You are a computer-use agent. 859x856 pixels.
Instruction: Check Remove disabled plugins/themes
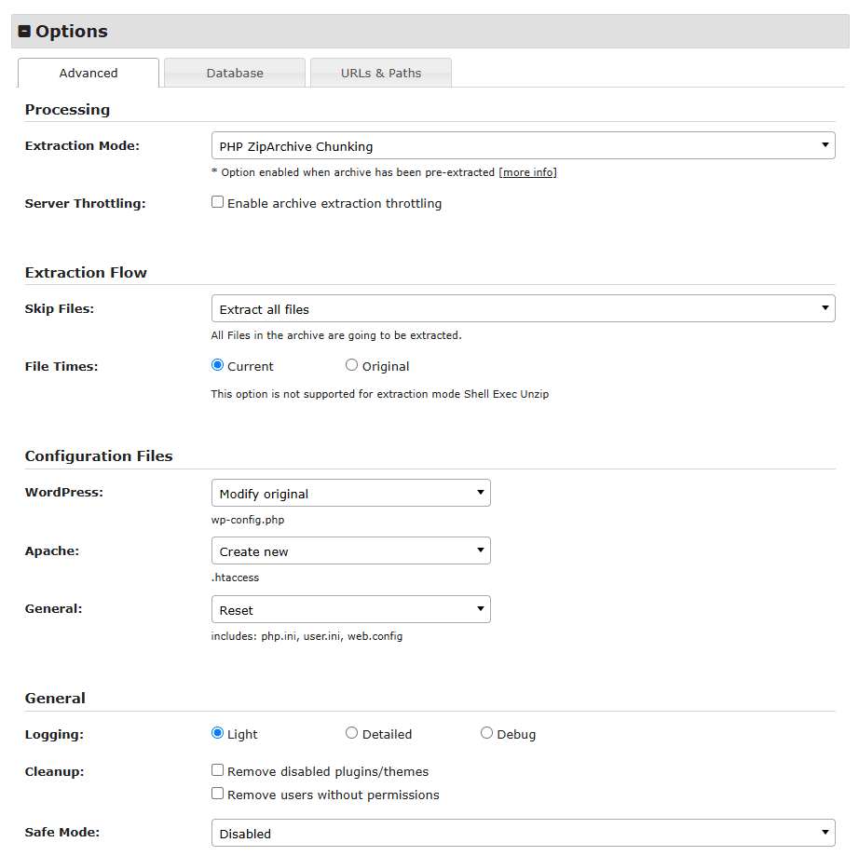pyautogui.click(x=218, y=770)
